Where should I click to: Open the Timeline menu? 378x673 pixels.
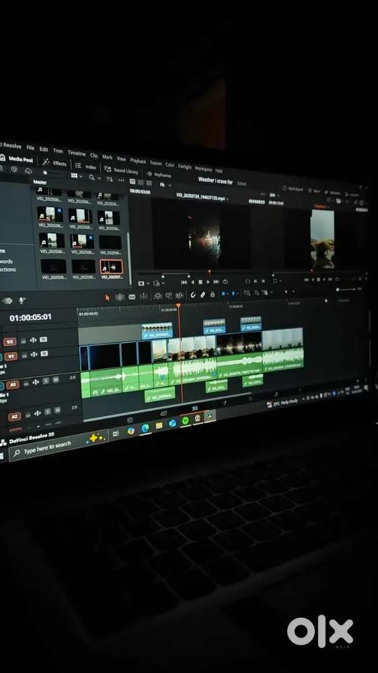tap(77, 153)
